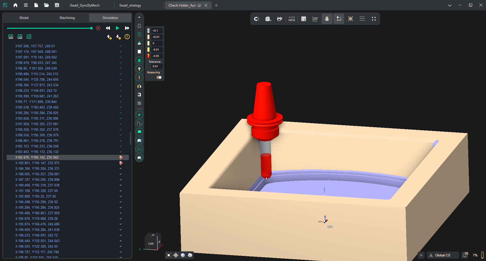Open a project folder

pos(46,5)
